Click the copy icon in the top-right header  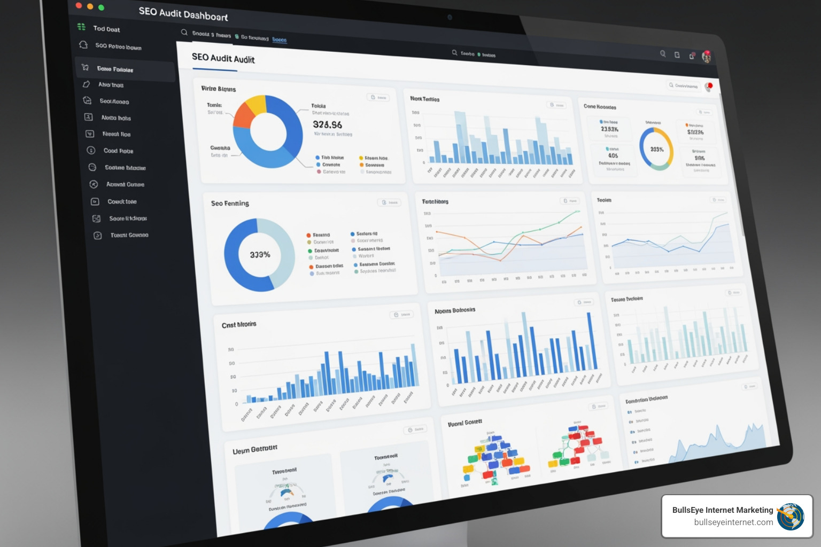677,54
